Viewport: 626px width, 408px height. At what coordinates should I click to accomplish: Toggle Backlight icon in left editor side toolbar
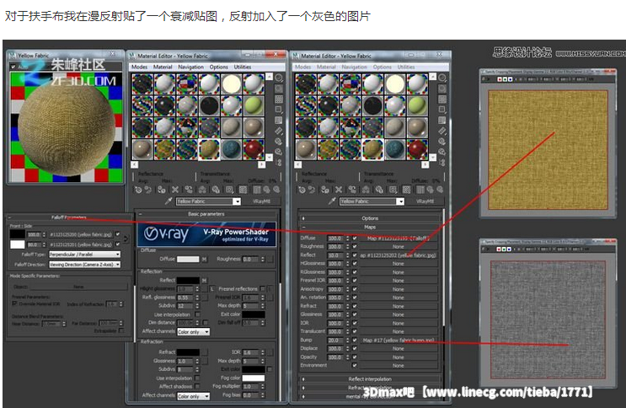coord(279,89)
